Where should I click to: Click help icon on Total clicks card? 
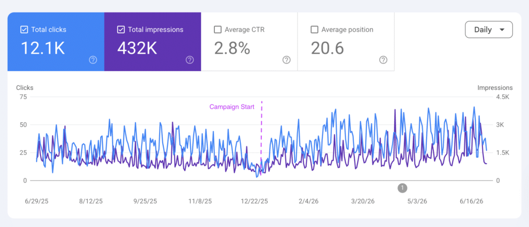click(93, 60)
